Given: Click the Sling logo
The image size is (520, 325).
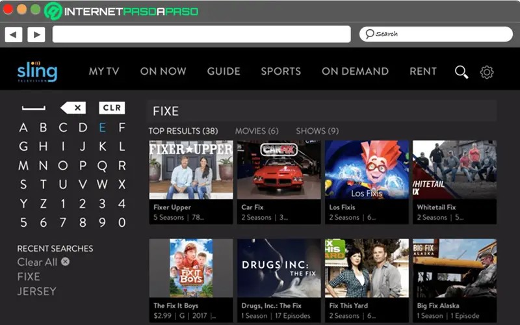Looking at the screenshot, I should [37, 71].
